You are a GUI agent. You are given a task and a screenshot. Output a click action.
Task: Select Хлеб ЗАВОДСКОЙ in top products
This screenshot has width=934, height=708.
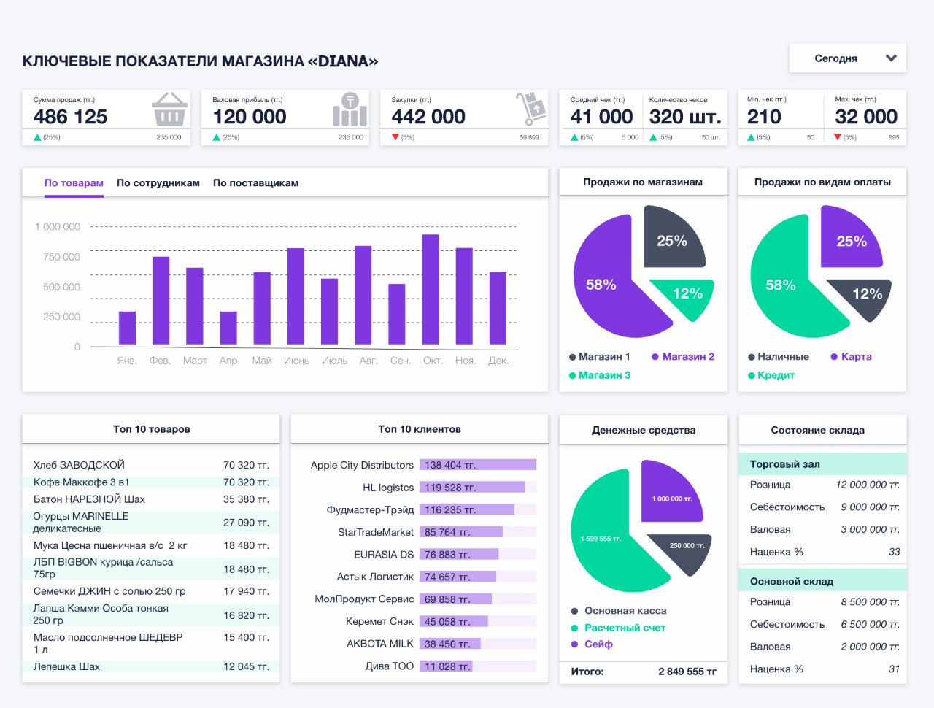point(79,465)
